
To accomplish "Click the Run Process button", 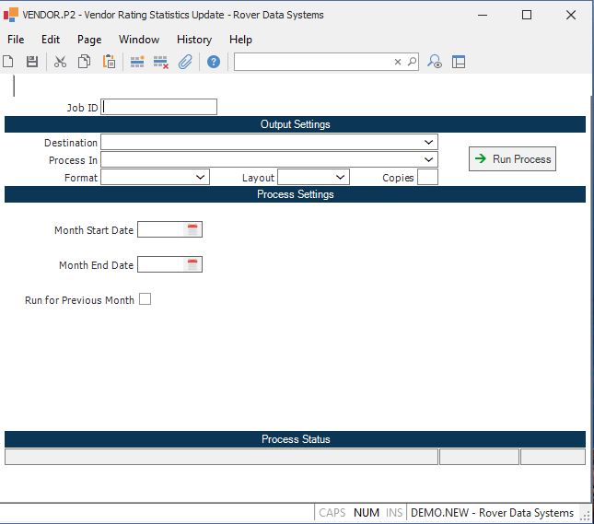I will [x=512, y=159].
